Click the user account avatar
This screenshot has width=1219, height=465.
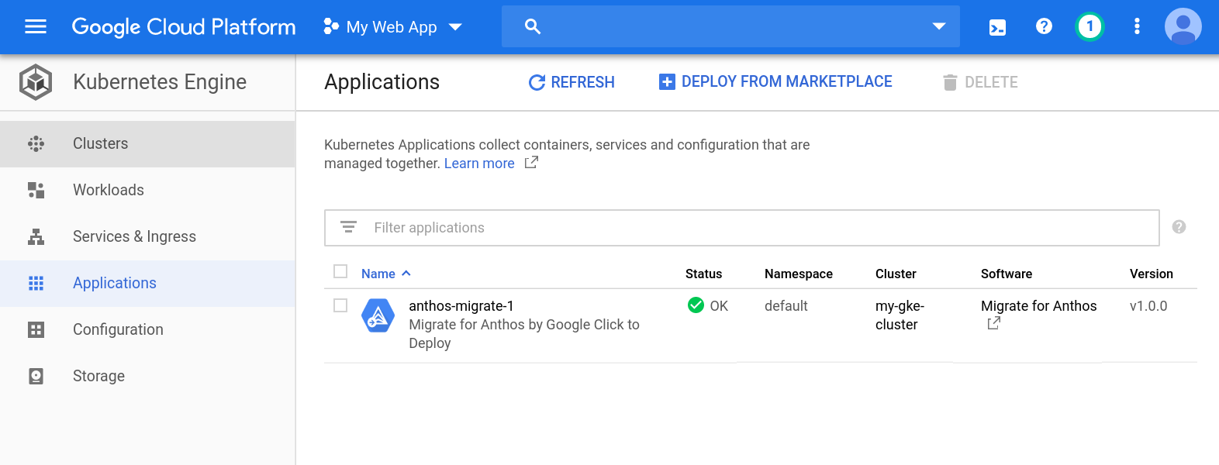1183,27
